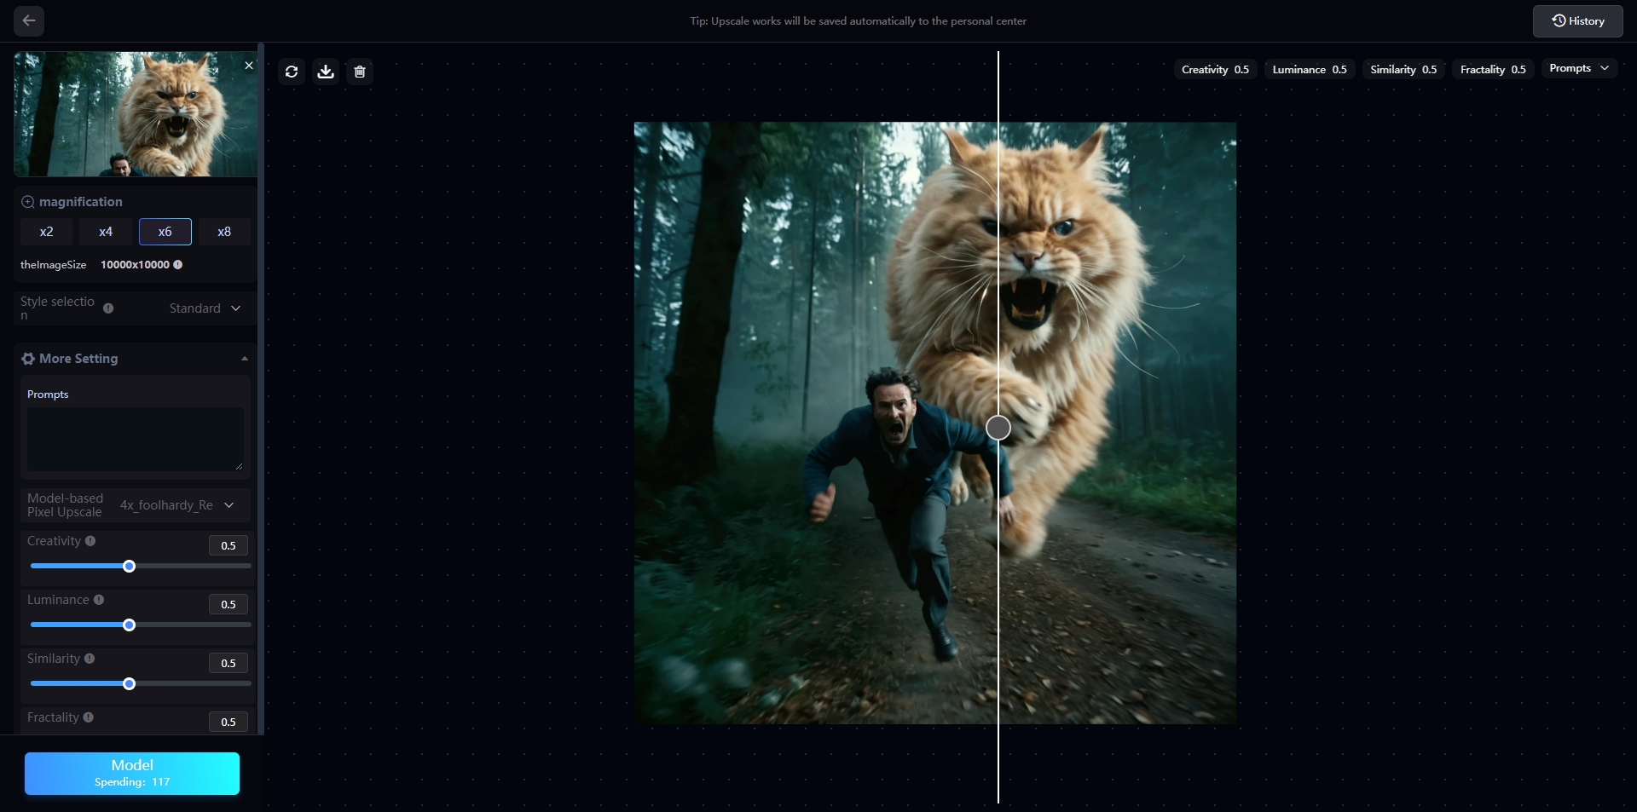Click the Creativity info icon
The width and height of the screenshot is (1637, 812).
tap(90, 541)
